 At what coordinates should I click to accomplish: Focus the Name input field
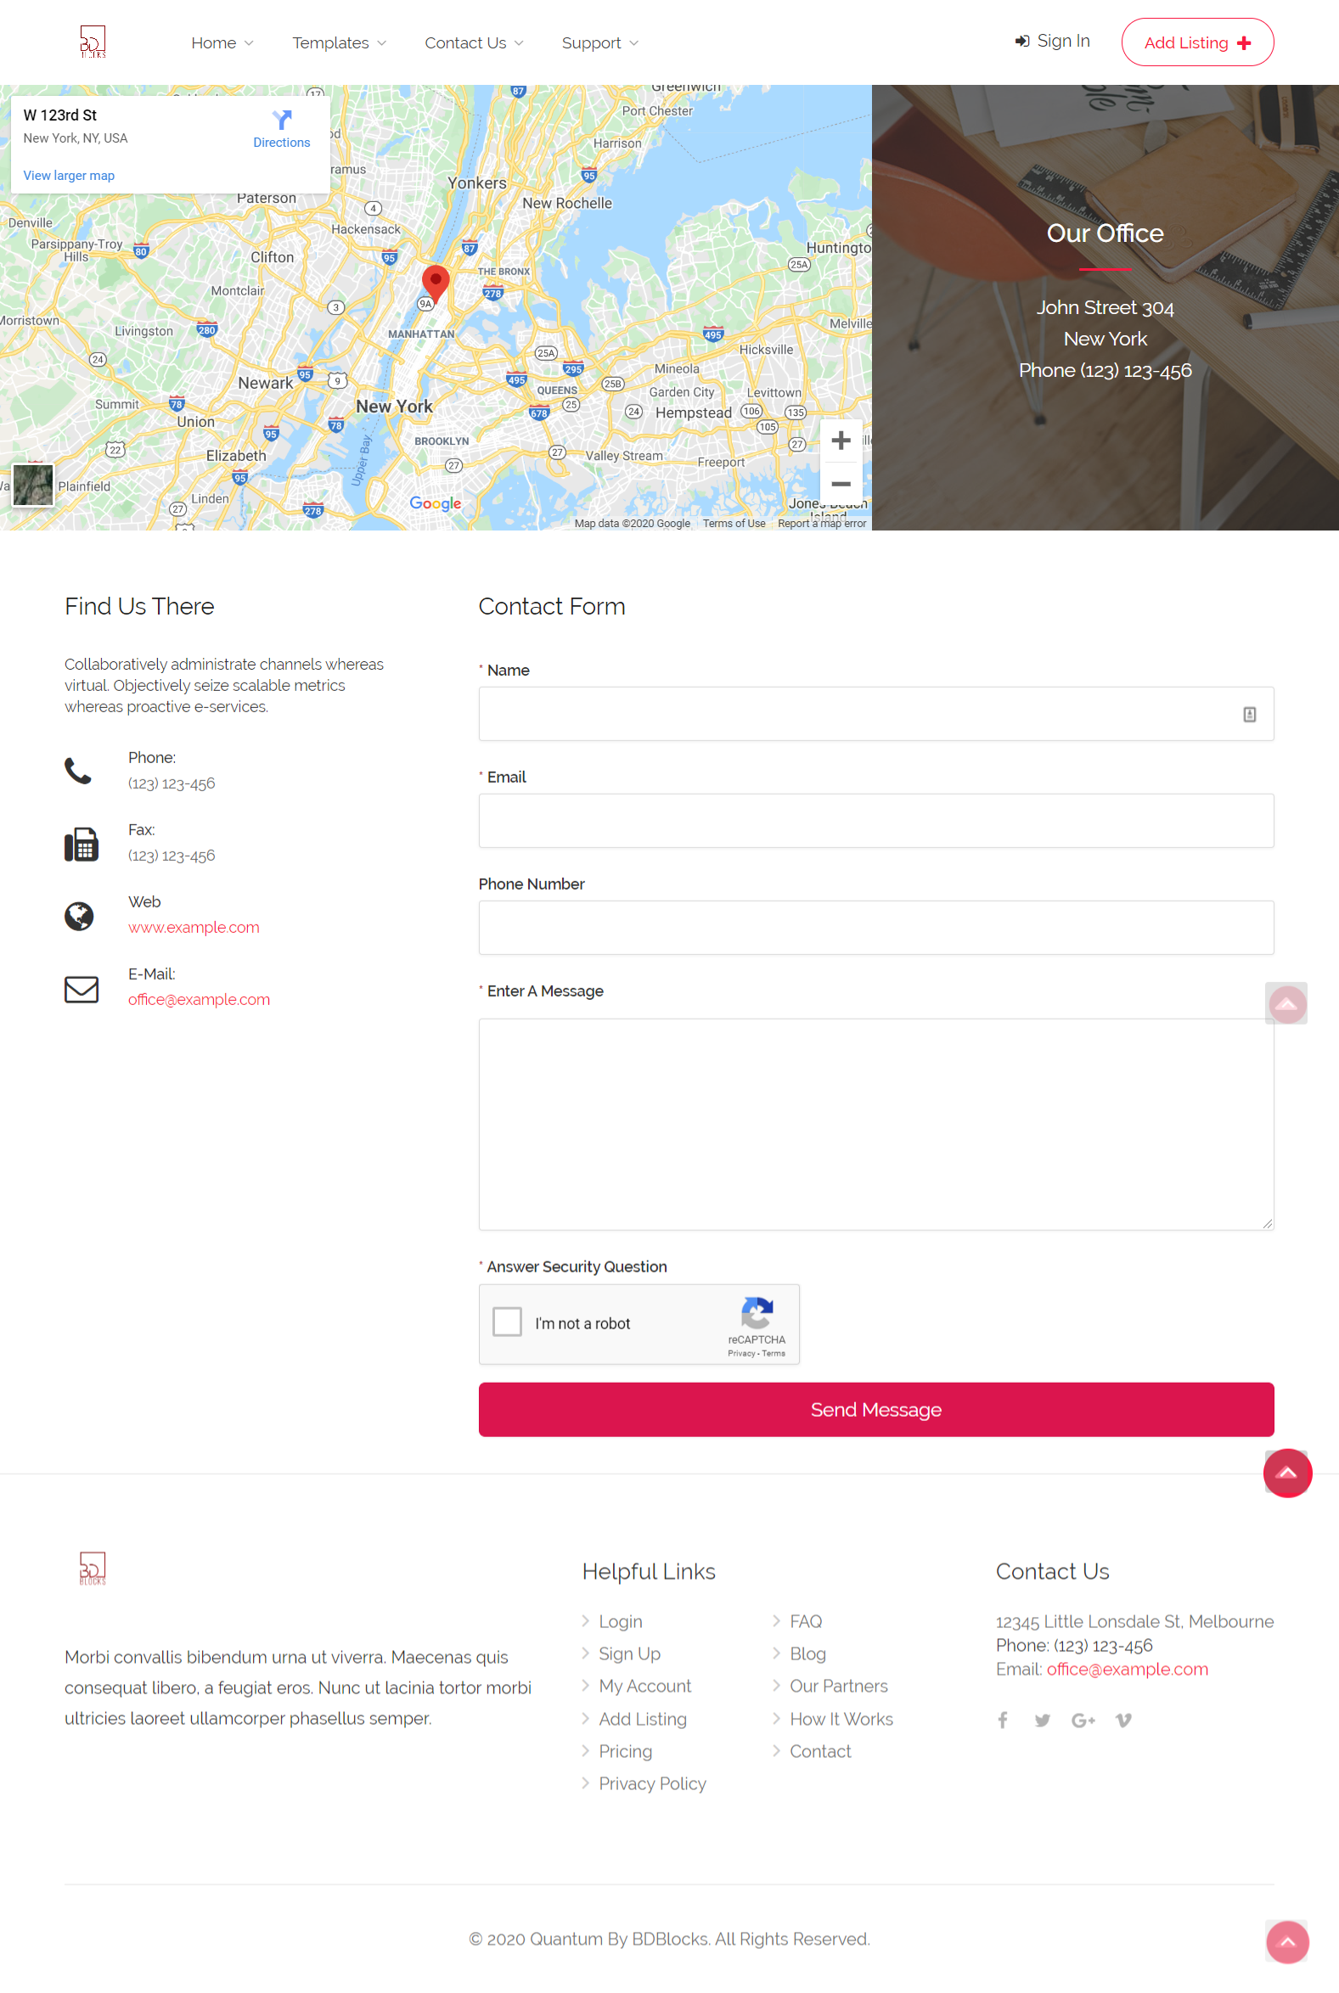point(875,714)
